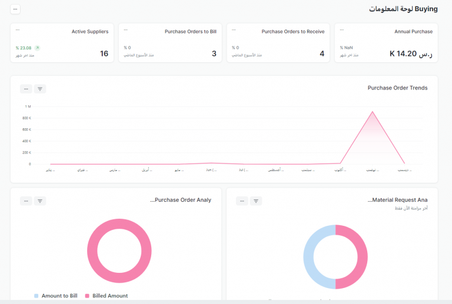The width and height of the screenshot is (452, 304).
Task: Click the Annual Purchase 14.20 K value
Action: pos(411,54)
